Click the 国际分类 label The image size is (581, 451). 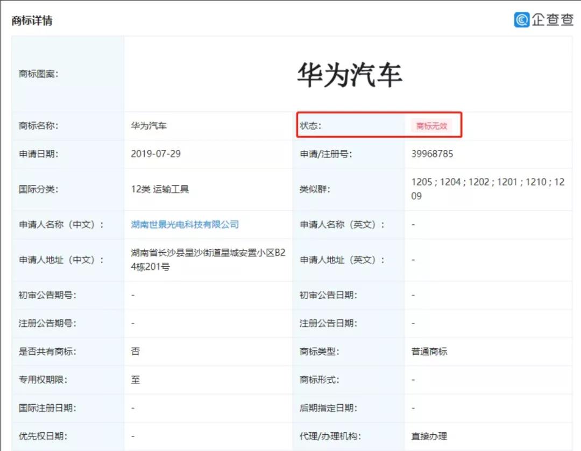click(39, 189)
